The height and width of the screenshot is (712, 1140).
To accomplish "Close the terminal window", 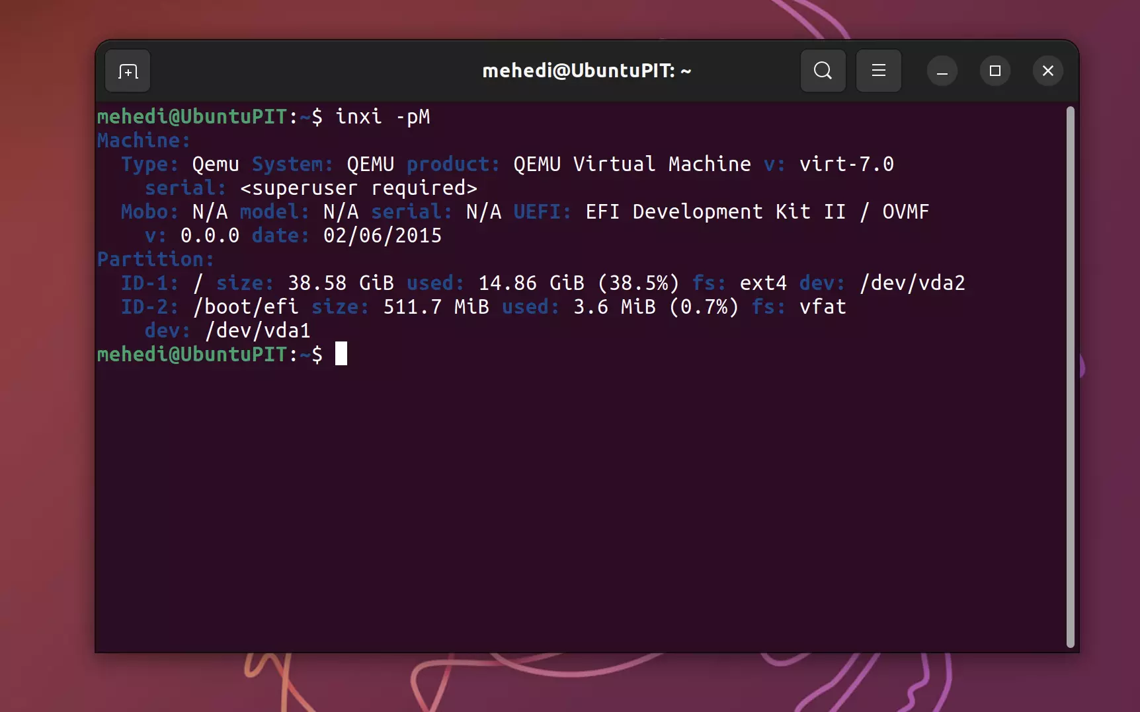I will 1048,71.
